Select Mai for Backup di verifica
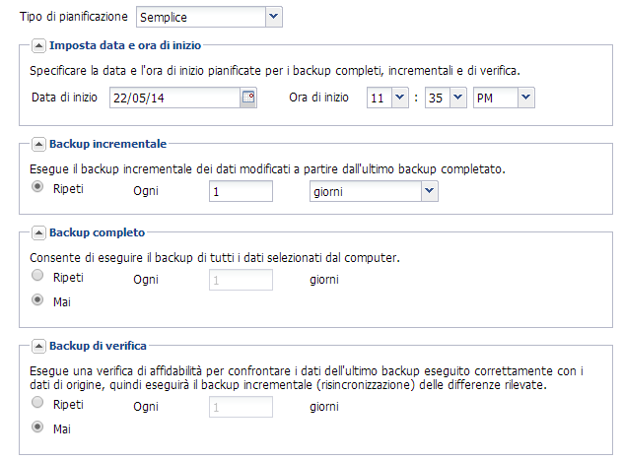 (x=38, y=427)
